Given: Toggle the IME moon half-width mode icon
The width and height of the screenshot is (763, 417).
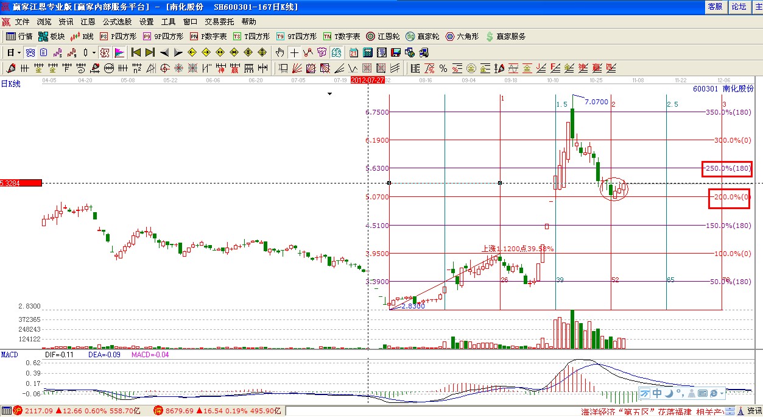Looking at the screenshot, I should [669, 393].
